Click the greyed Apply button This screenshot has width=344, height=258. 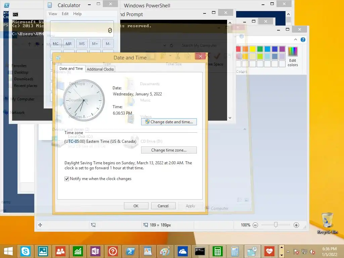click(x=190, y=206)
